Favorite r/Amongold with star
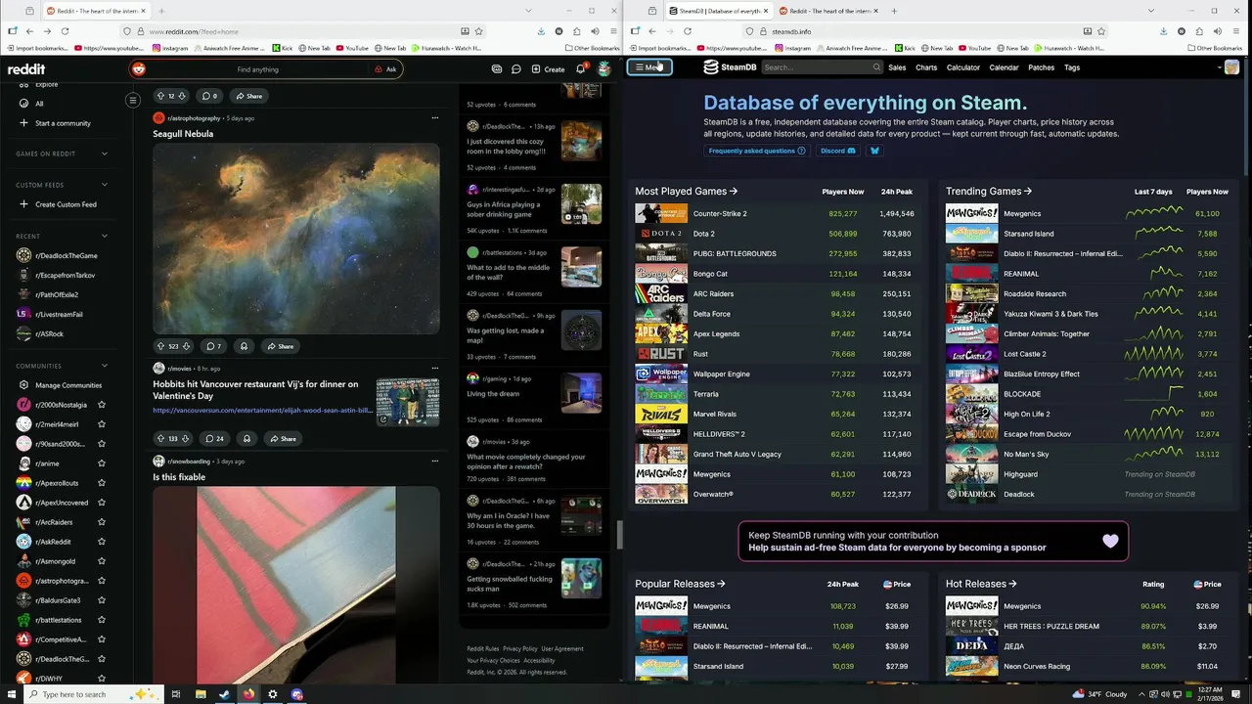1252x704 pixels. pyautogui.click(x=102, y=561)
